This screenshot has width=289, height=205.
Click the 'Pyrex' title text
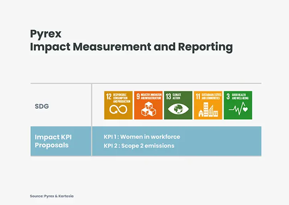[x=46, y=34]
